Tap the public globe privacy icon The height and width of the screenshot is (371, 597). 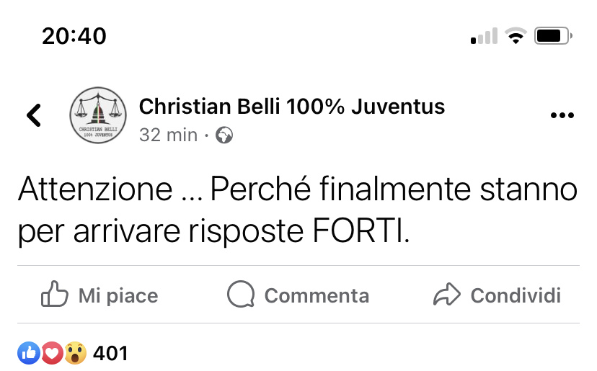pos(224,135)
